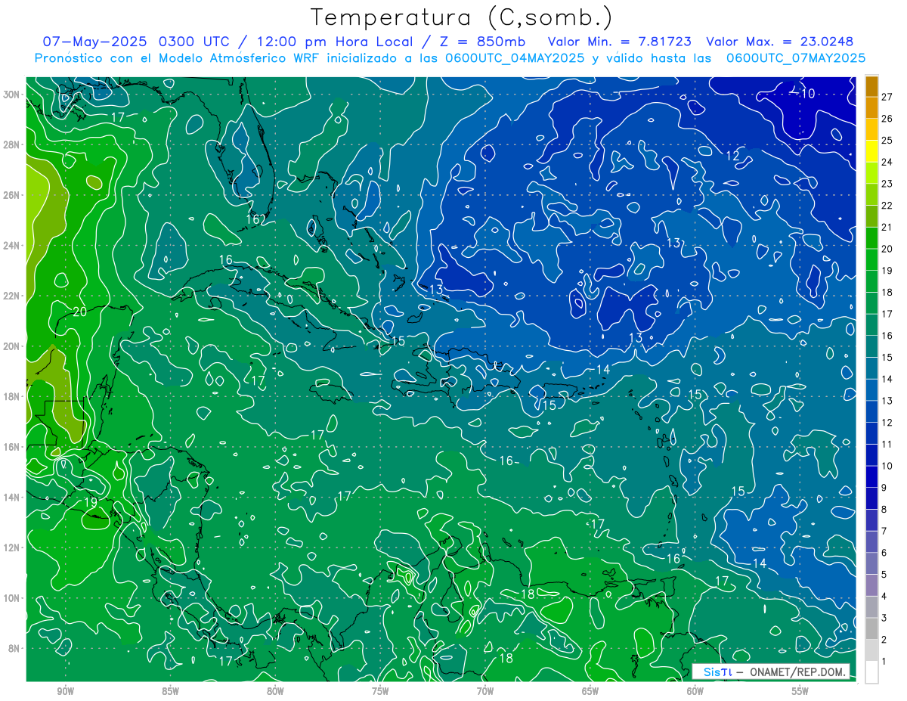The image size is (907, 701).
Task: Click the '20N' latitude axis label
Action: pos(11,346)
